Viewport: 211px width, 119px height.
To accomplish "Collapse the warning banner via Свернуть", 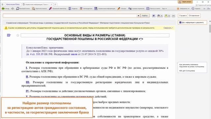I will [168, 28].
